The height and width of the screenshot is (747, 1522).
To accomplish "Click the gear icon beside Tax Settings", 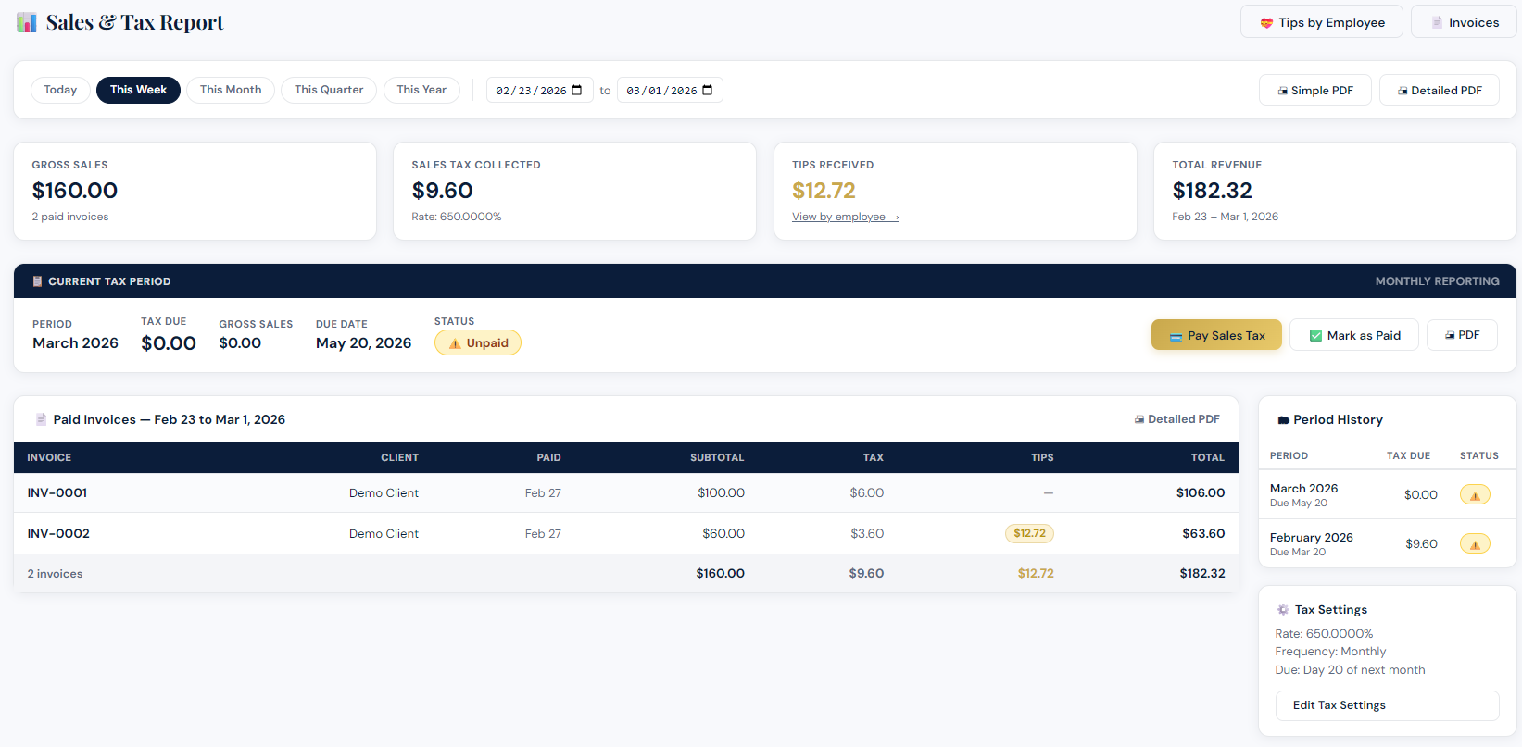I will click(x=1283, y=609).
